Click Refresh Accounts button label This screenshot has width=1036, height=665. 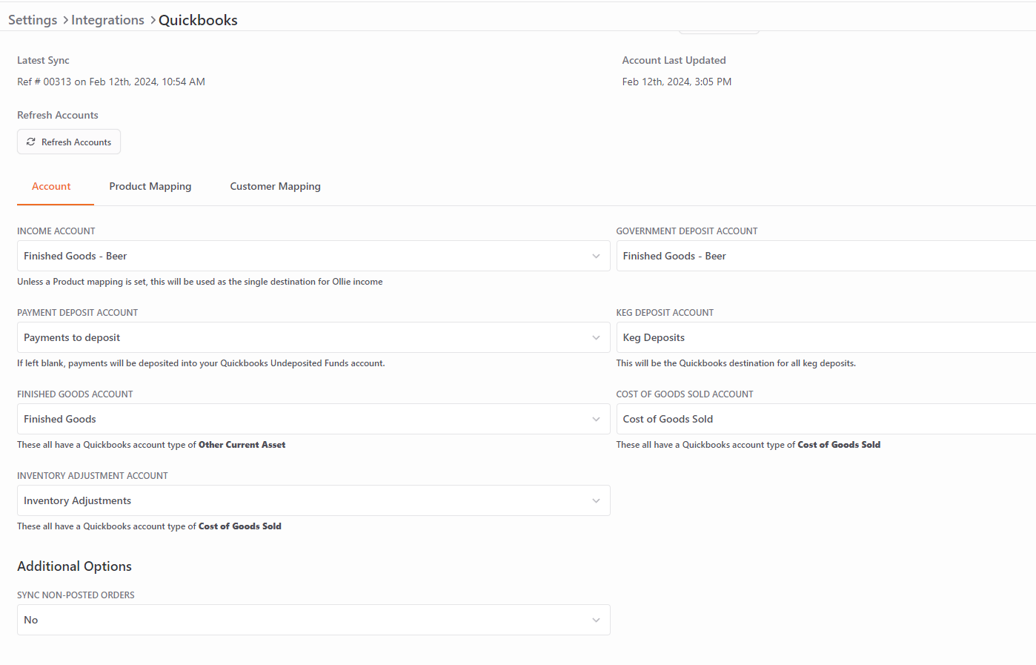(76, 142)
